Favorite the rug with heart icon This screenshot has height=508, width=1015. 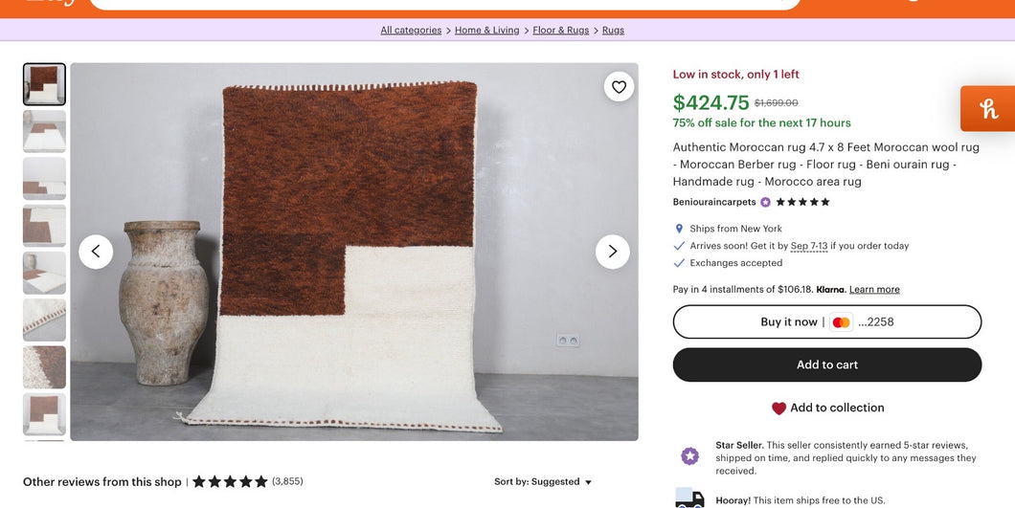619,87
